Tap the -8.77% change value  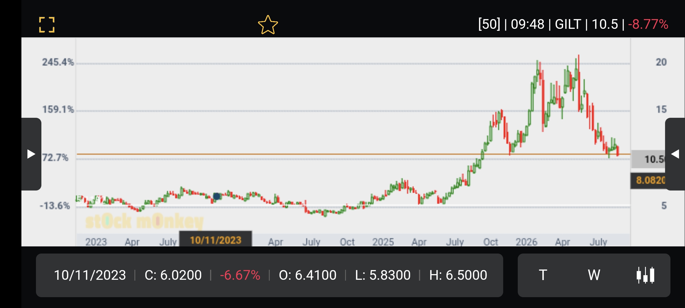coord(648,24)
